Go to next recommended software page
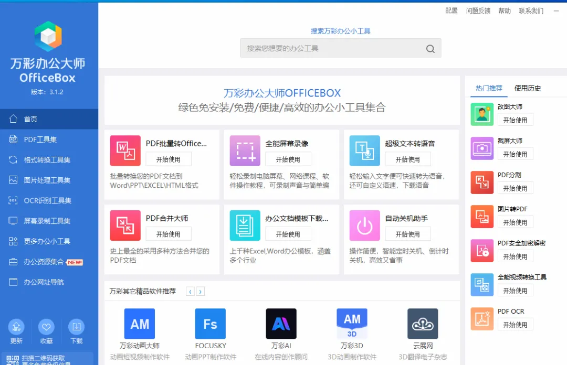Image resolution: width=567 pixels, height=365 pixels. (201, 291)
